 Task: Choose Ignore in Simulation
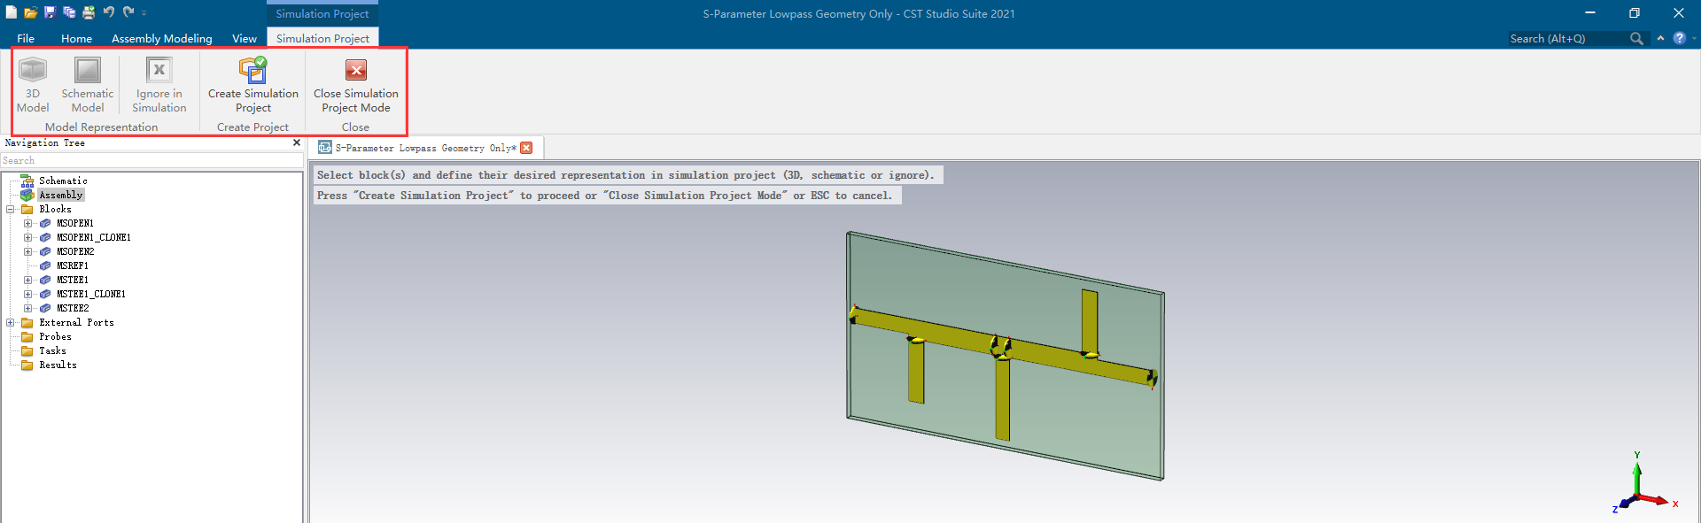(x=159, y=84)
